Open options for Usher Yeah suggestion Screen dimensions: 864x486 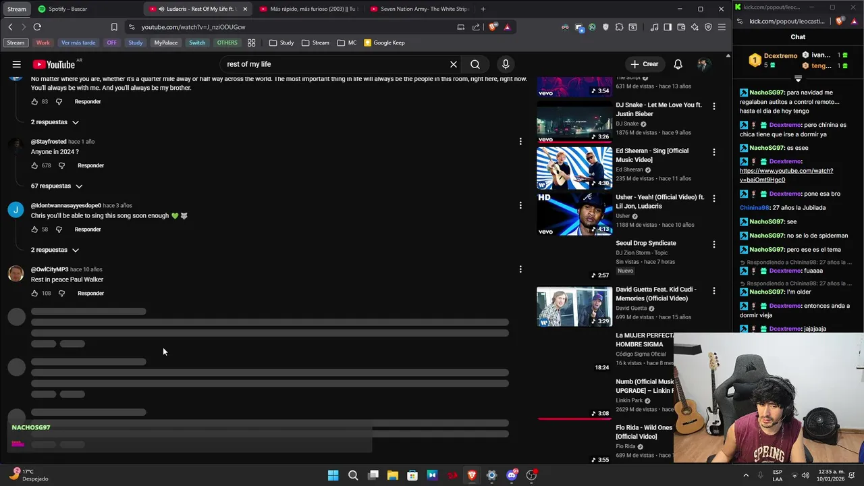tap(713, 198)
